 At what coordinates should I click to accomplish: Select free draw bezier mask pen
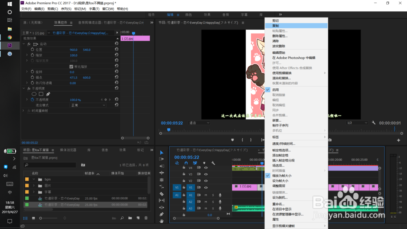[48, 94]
